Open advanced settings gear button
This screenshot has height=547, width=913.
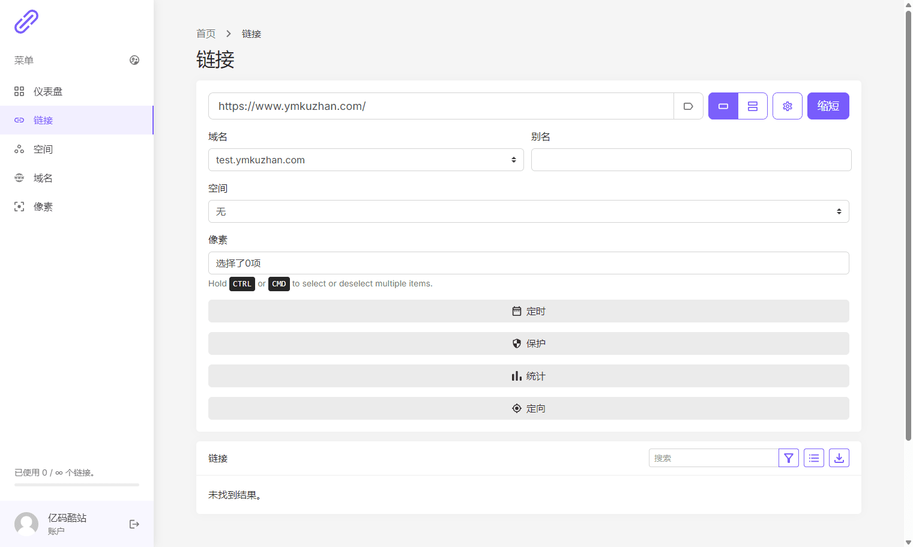[x=788, y=106]
